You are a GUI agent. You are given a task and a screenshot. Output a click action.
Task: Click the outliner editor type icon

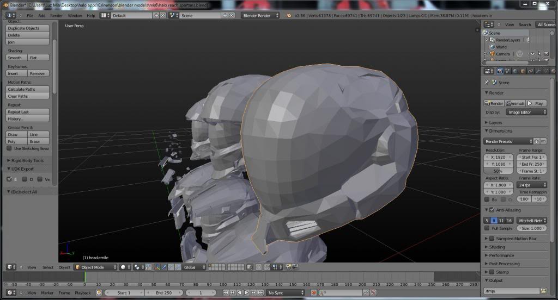[489, 24]
